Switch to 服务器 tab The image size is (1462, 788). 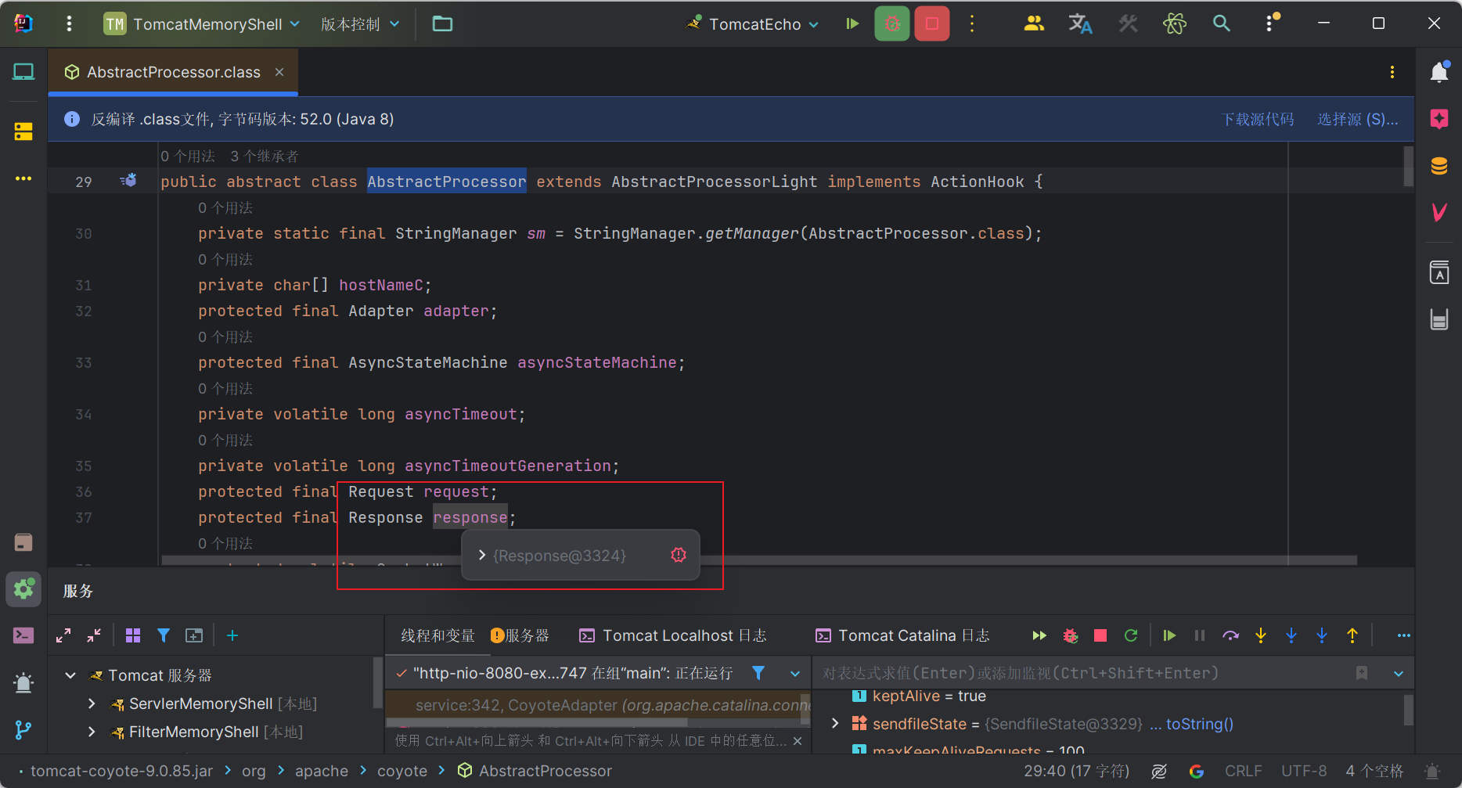[x=520, y=635]
